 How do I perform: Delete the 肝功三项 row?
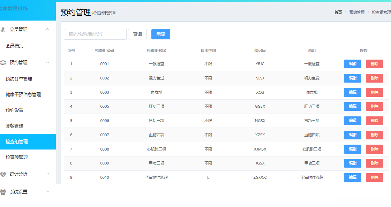375,106
